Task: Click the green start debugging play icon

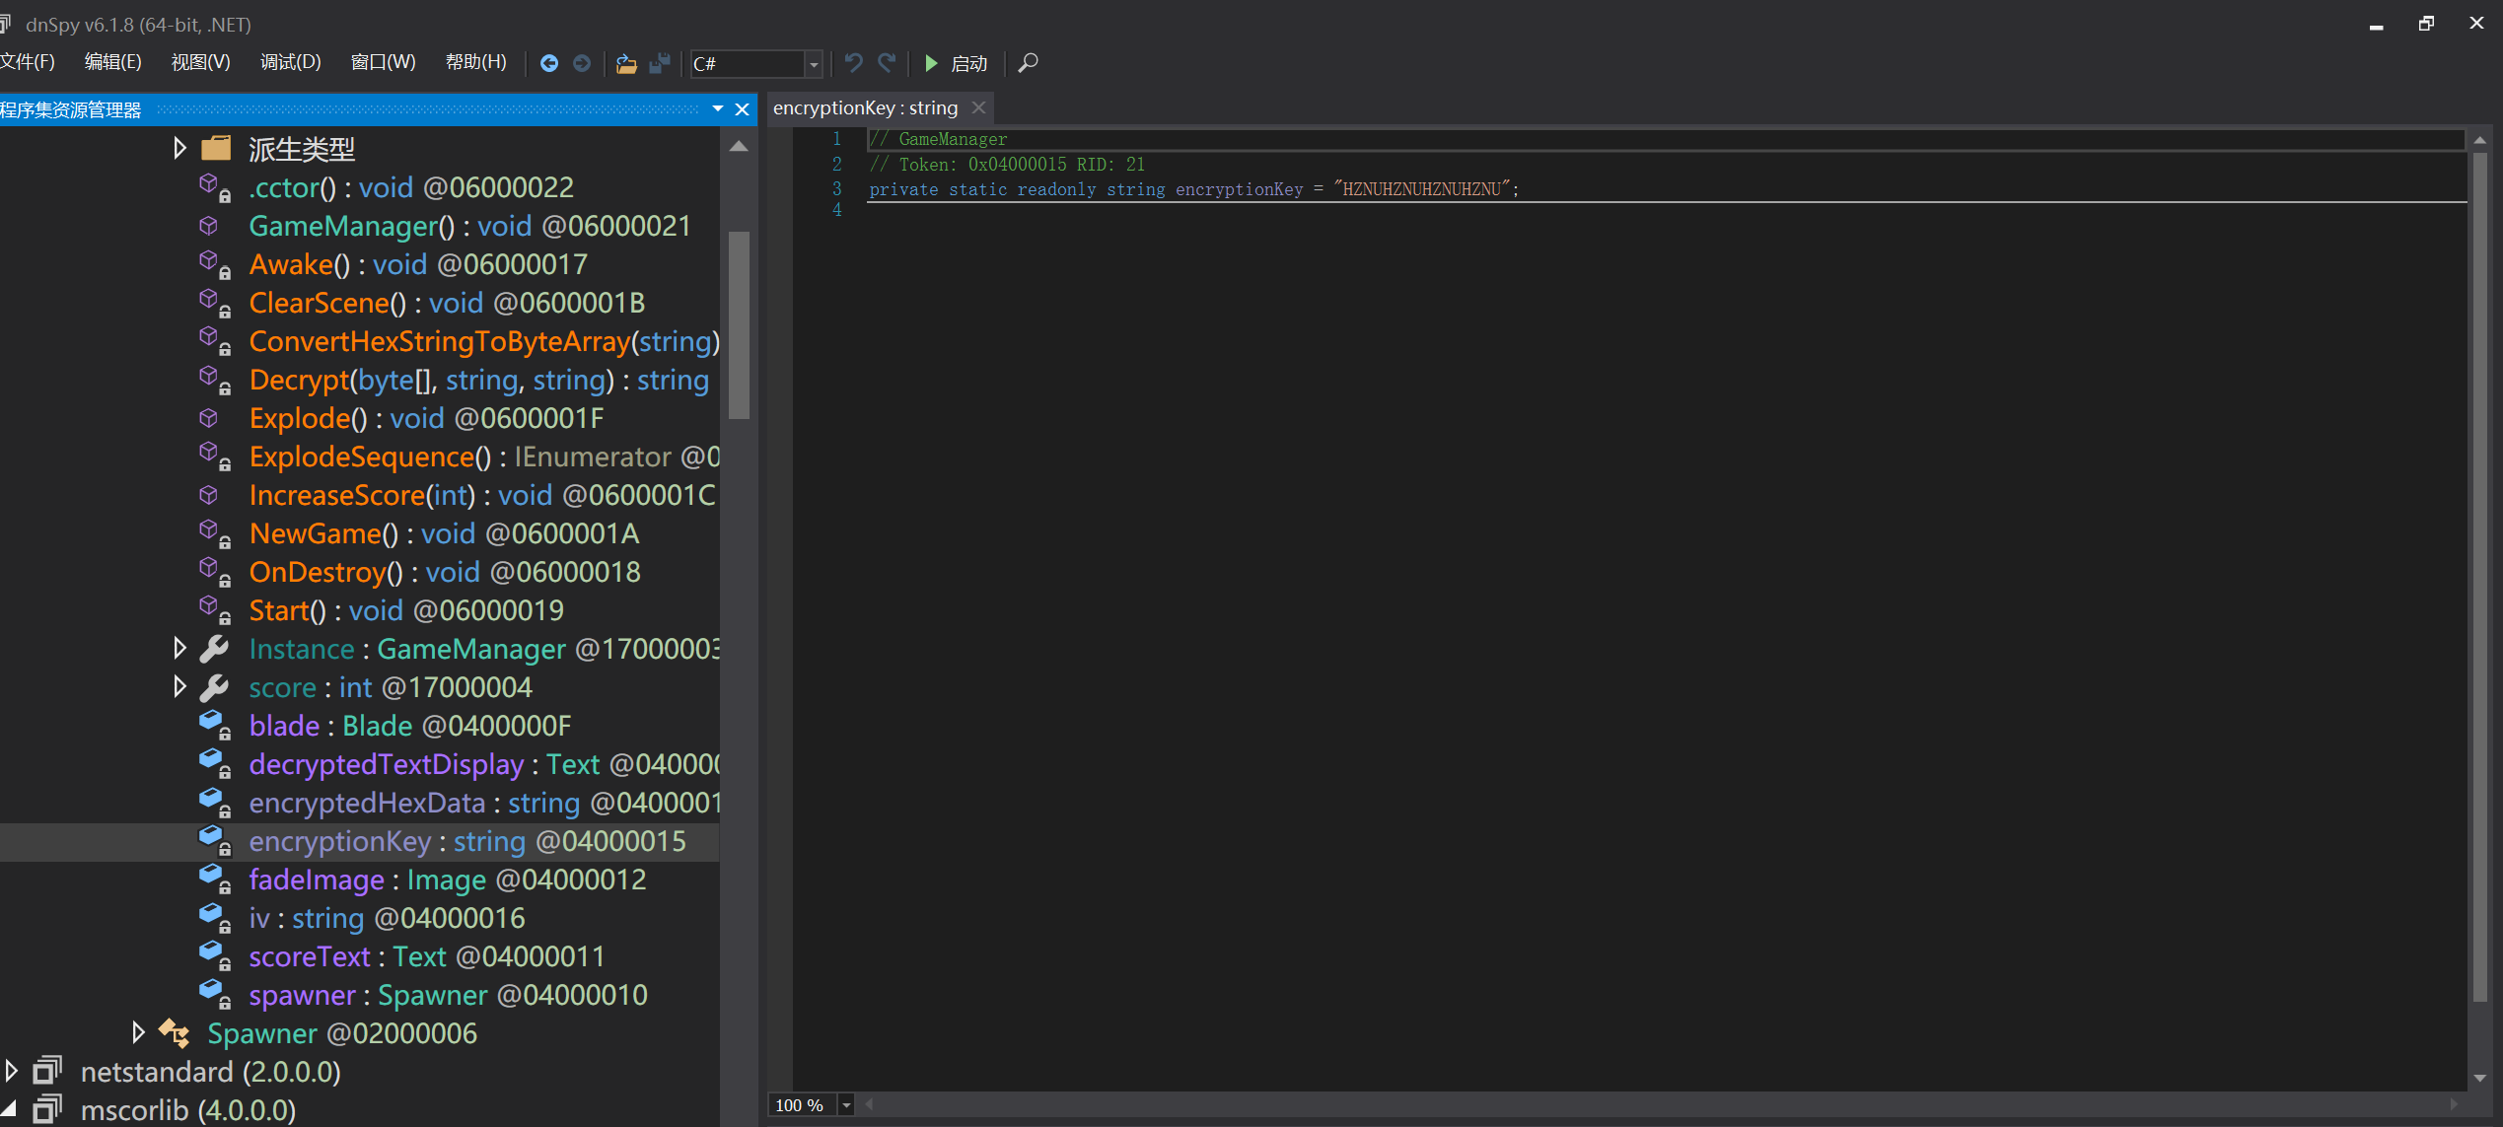Action: [930, 63]
